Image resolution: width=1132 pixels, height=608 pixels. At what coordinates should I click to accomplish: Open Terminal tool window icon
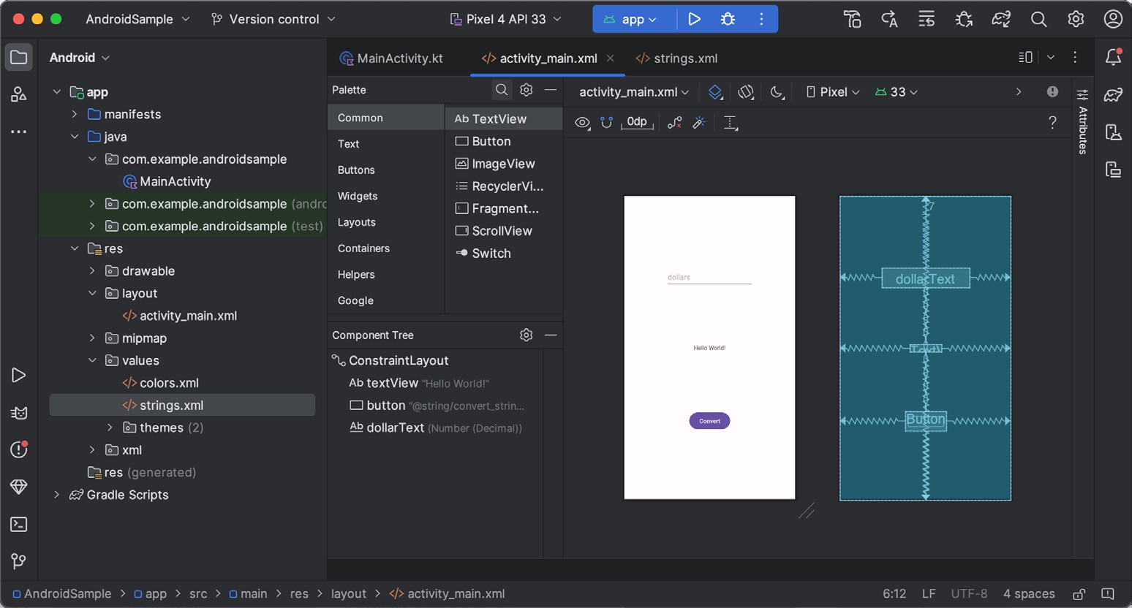tap(18, 524)
